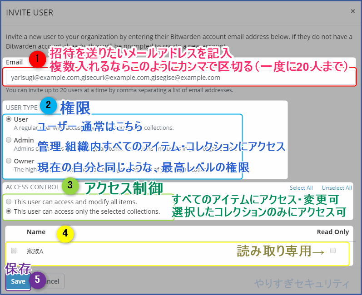Click the INVITE USER dialog title
Screen dimensions: 362x295
pyautogui.click(x=30, y=12)
